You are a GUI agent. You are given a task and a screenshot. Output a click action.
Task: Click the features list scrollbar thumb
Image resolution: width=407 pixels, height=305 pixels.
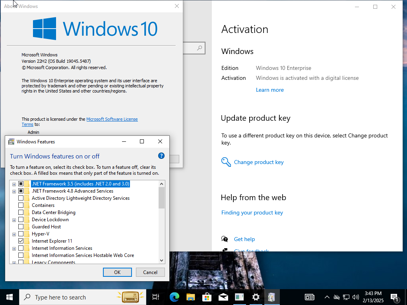pyautogui.click(x=161, y=198)
